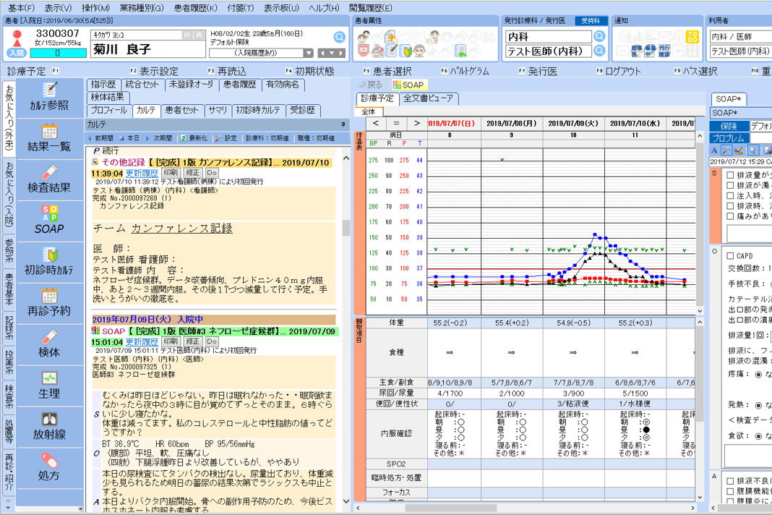Open the 入院履歴あり dropdown

262,53
